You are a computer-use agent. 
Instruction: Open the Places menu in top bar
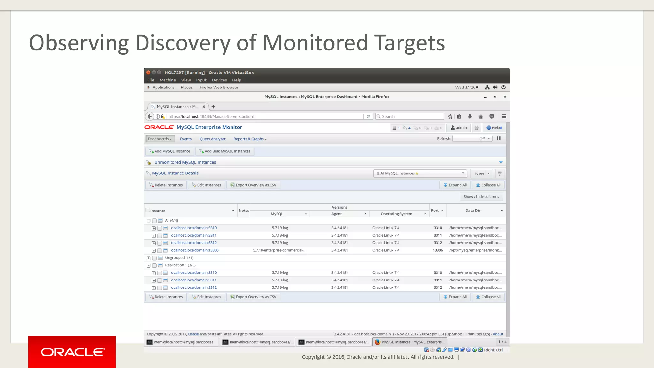pos(186,87)
